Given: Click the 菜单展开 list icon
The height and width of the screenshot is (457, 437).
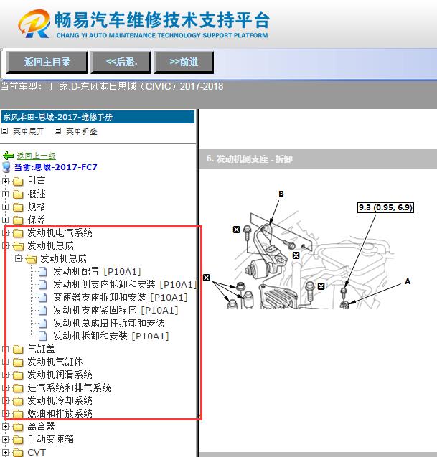Looking at the screenshot, I should [4, 131].
